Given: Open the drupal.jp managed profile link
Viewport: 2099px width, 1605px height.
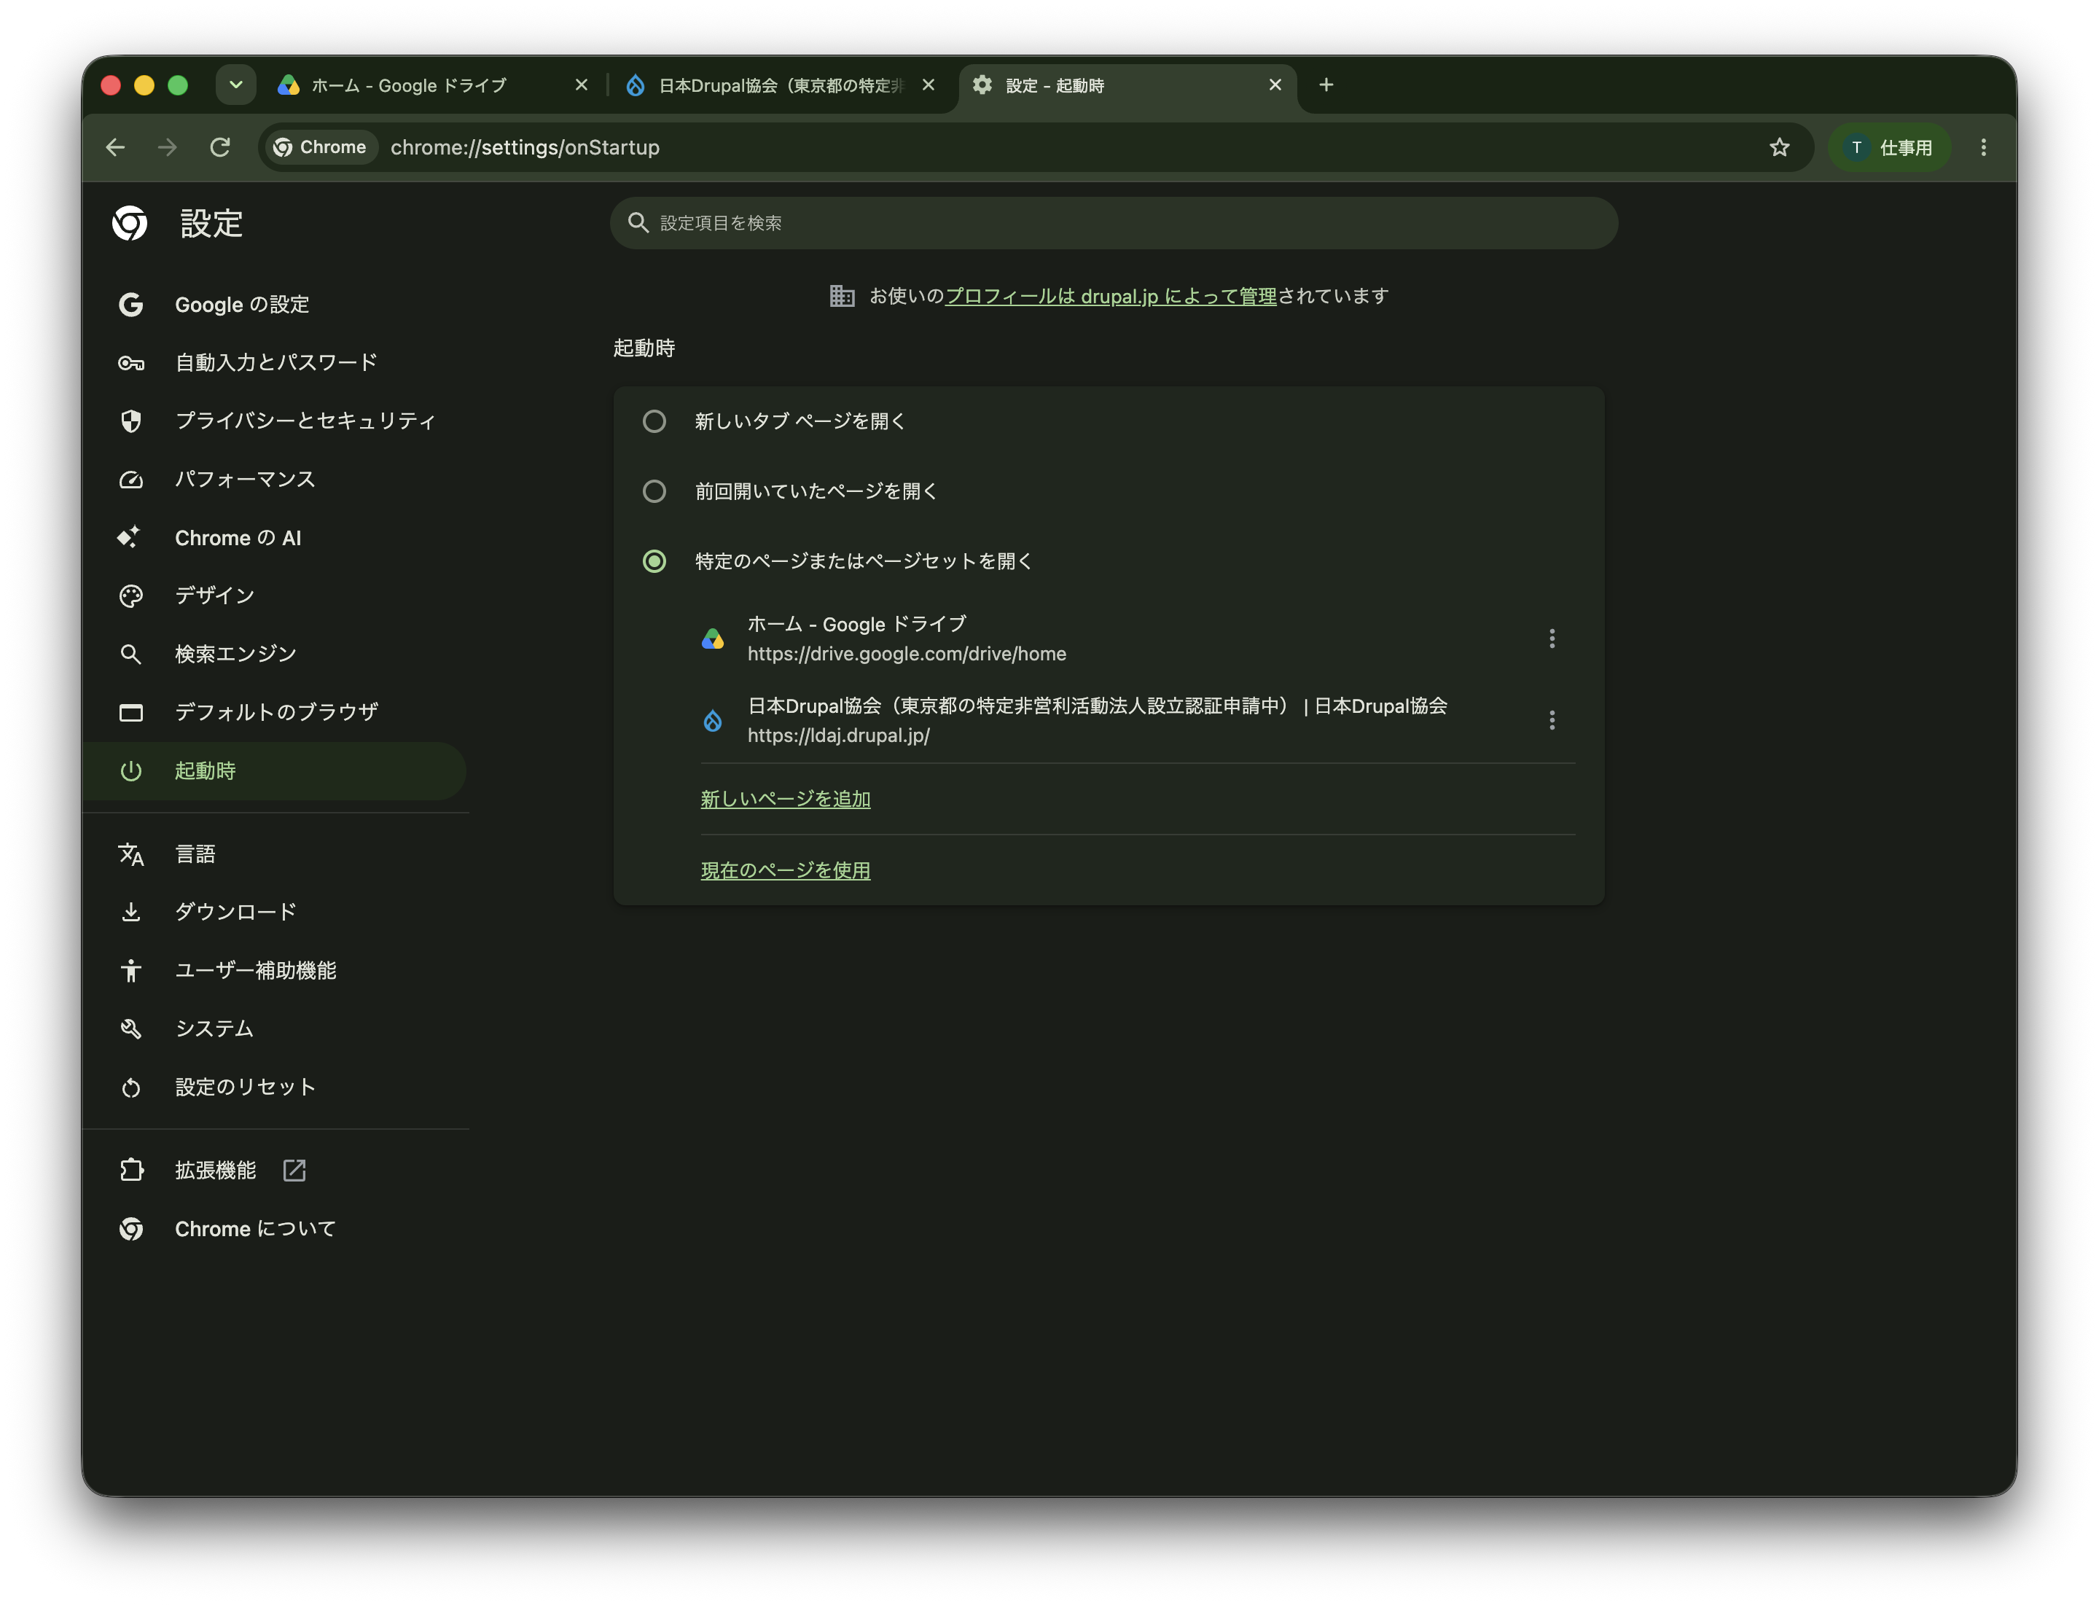Looking at the screenshot, I should pos(1110,296).
